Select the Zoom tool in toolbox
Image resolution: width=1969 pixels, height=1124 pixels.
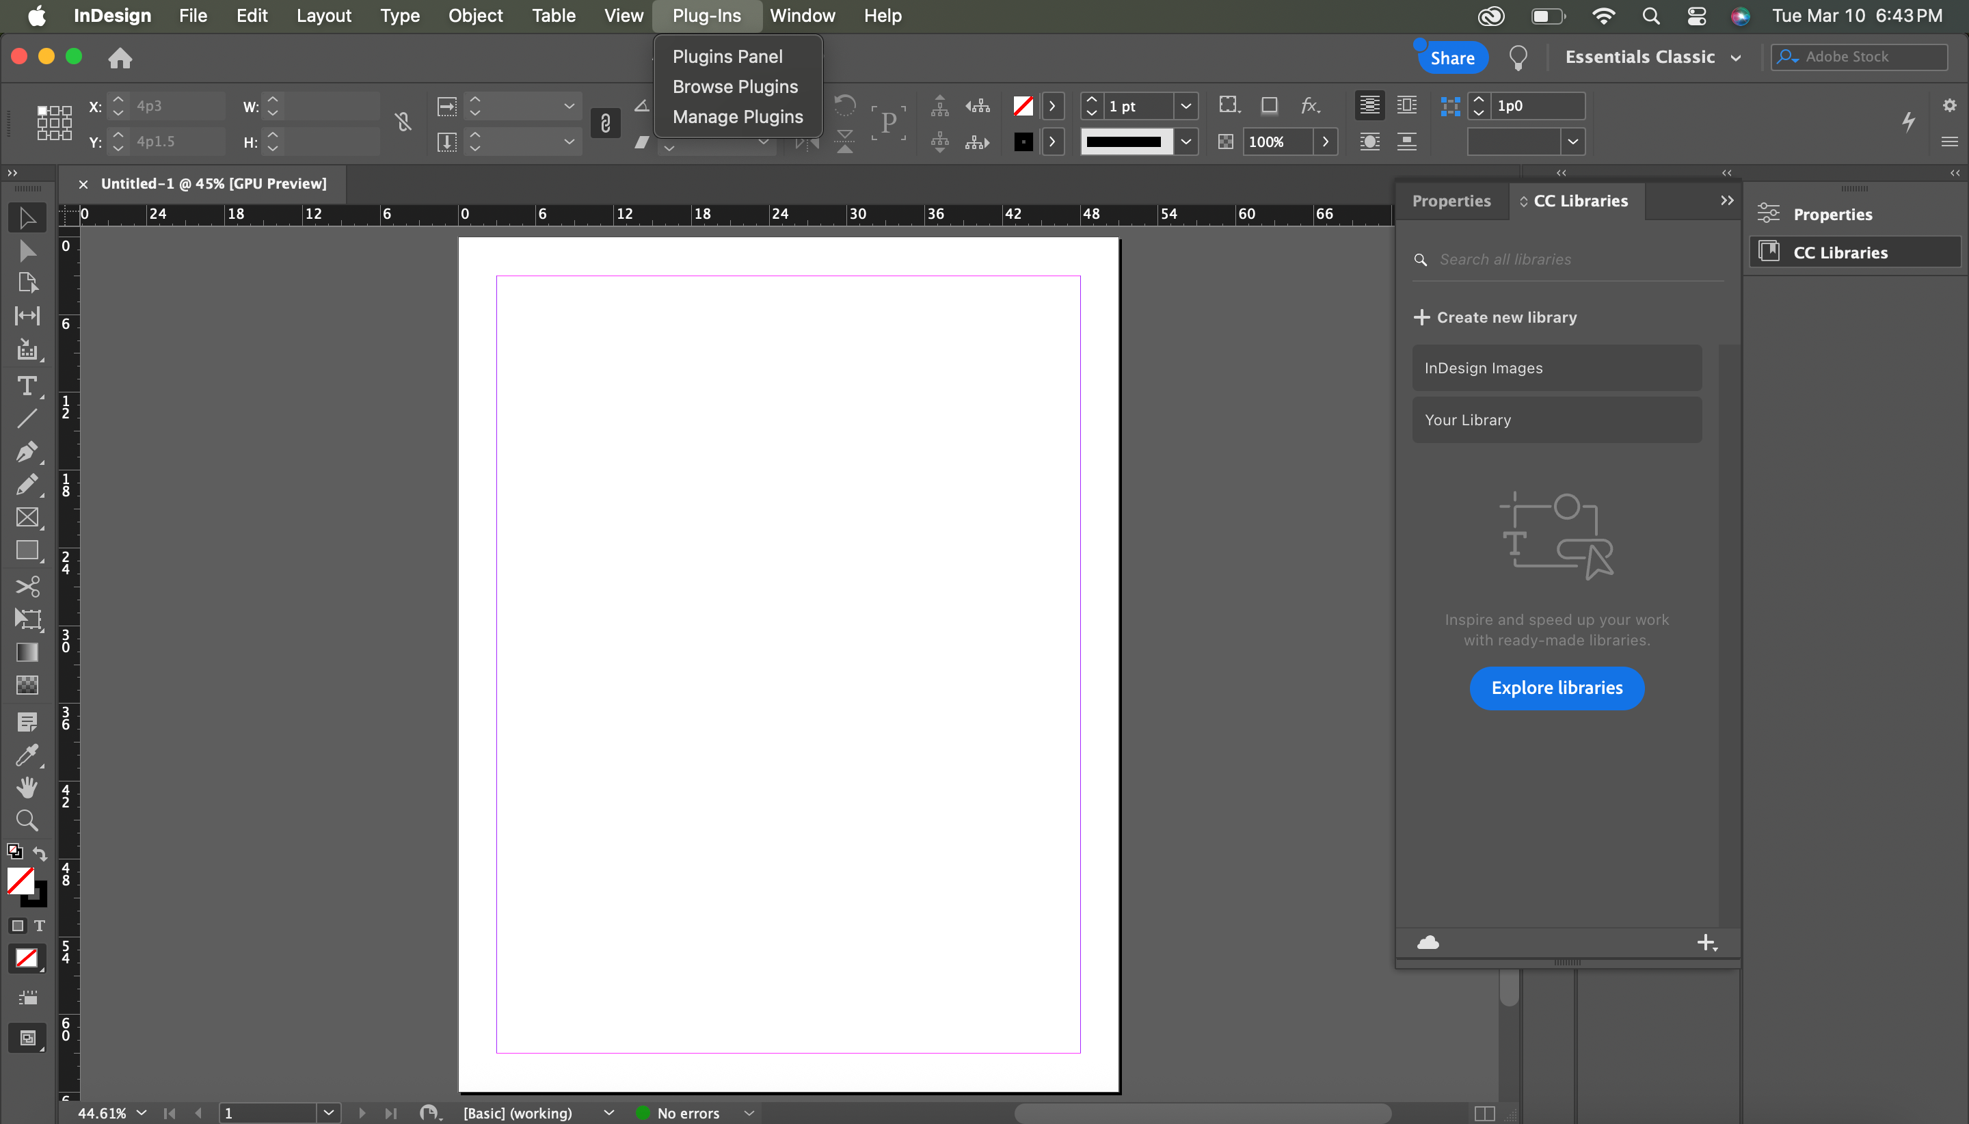[27, 820]
